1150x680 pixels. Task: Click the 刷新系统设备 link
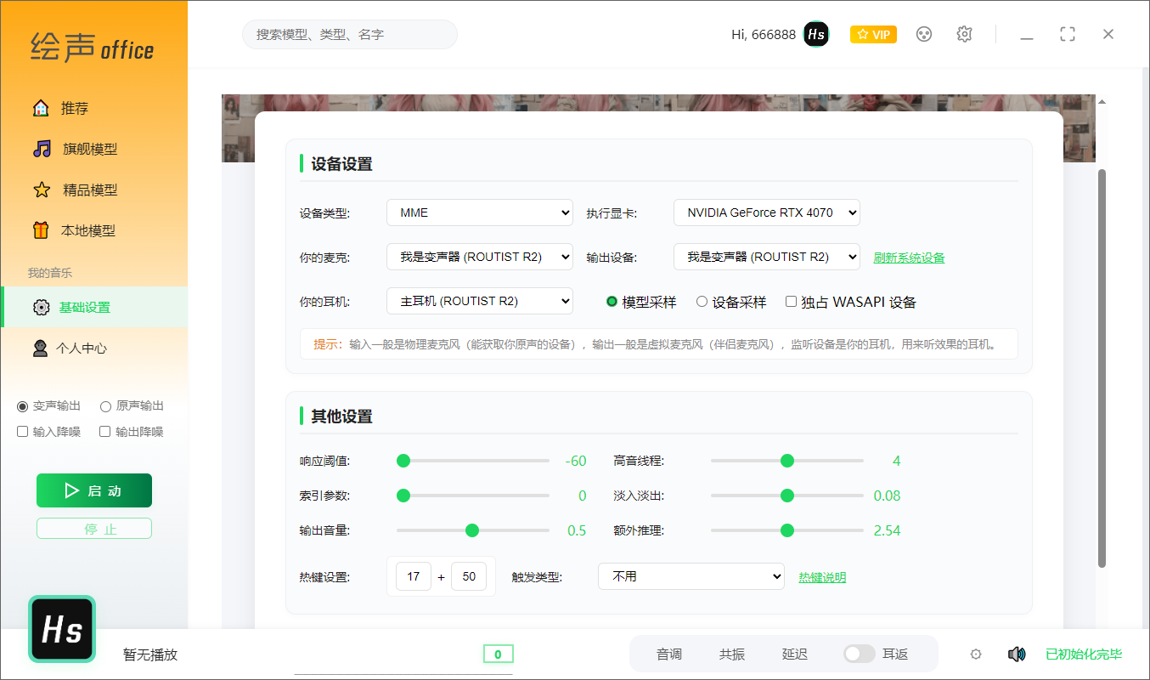click(x=909, y=258)
